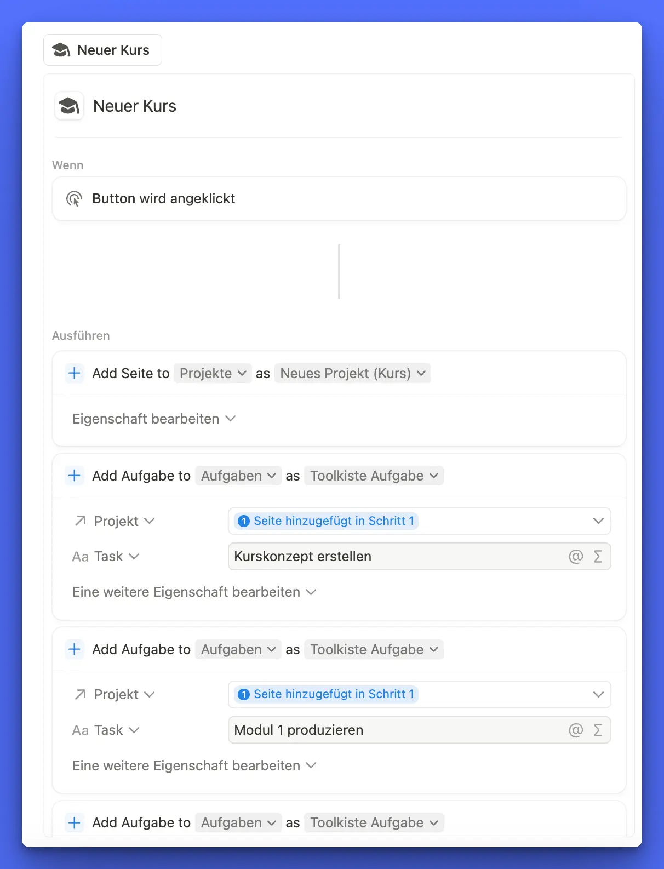
Task: Click the @ mention icon in Kurskonzept erstellen field
Action: click(x=575, y=557)
